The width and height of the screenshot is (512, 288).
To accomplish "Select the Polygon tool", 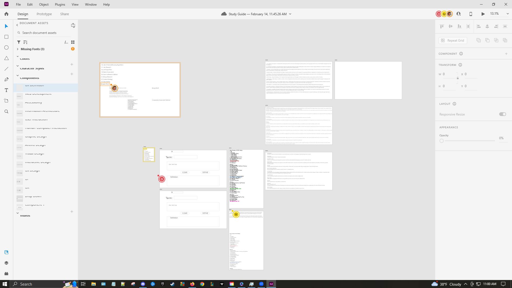I will pyautogui.click(x=6, y=58).
